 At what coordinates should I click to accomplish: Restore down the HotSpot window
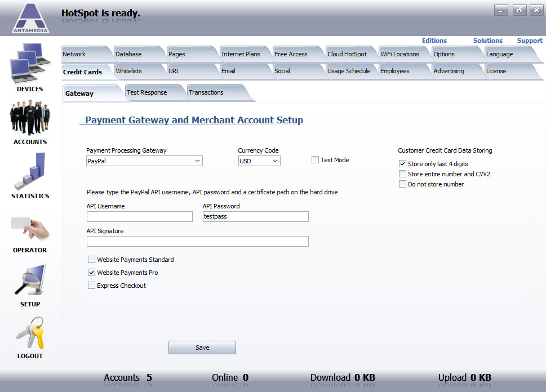coord(519,11)
